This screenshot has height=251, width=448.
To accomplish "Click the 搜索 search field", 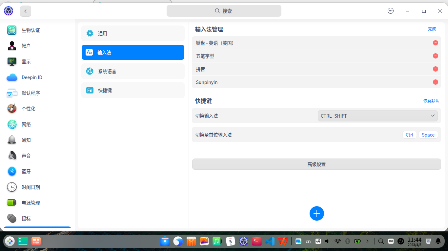I will [x=224, y=11].
